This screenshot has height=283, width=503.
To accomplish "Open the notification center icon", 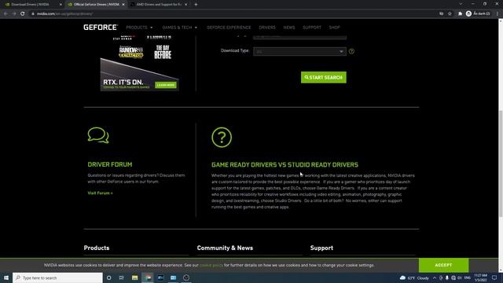I will point(494,277).
